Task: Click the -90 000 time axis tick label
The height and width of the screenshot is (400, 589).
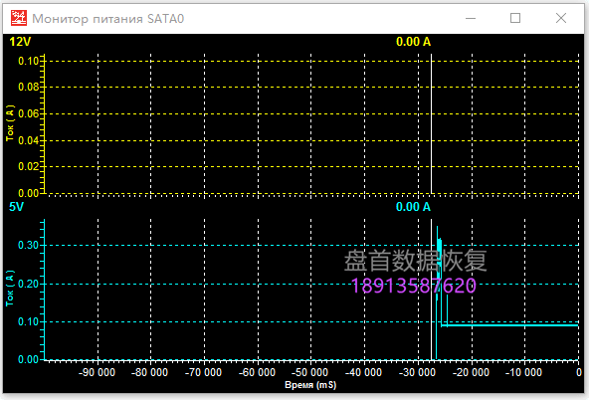Action: [x=97, y=372]
